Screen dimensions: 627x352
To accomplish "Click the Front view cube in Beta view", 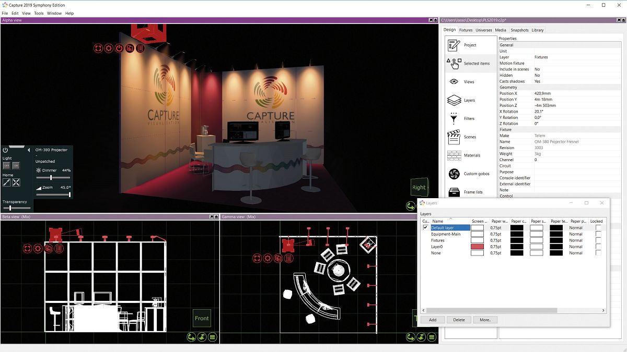I will point(202,318).
